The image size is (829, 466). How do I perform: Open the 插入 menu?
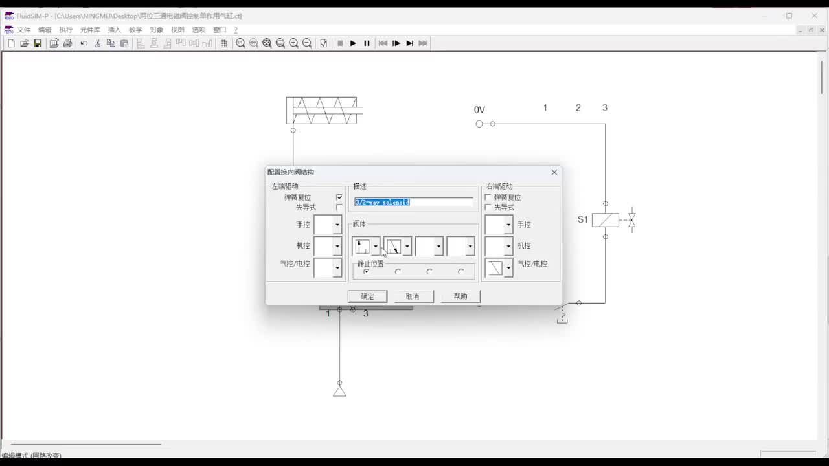(x=114, y=30)
